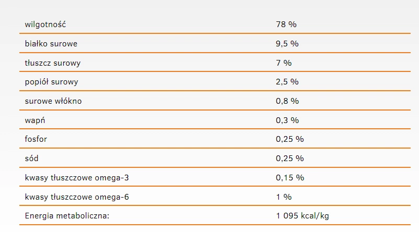The width and height of the screenshot is (419, 232).
Task: Click "kwasy tłuszczowe omega-3" label
Action: point(76,178)
